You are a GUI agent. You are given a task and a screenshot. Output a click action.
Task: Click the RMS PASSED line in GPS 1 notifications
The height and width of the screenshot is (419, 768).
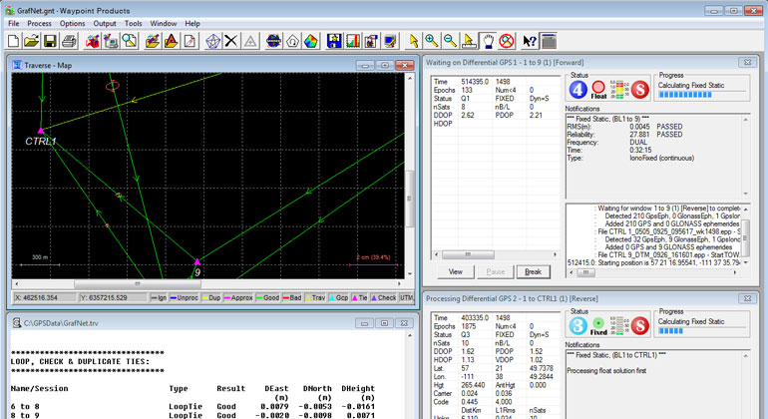[624, 127]
